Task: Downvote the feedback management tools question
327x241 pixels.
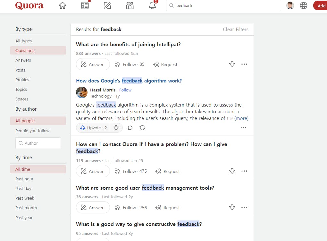Action: tap(232, 207)
